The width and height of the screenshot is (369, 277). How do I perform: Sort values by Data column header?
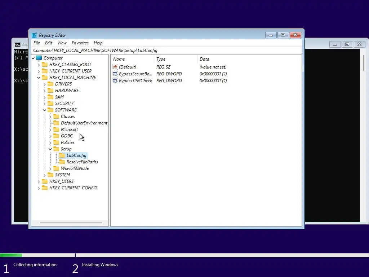(x=249, y=59)
